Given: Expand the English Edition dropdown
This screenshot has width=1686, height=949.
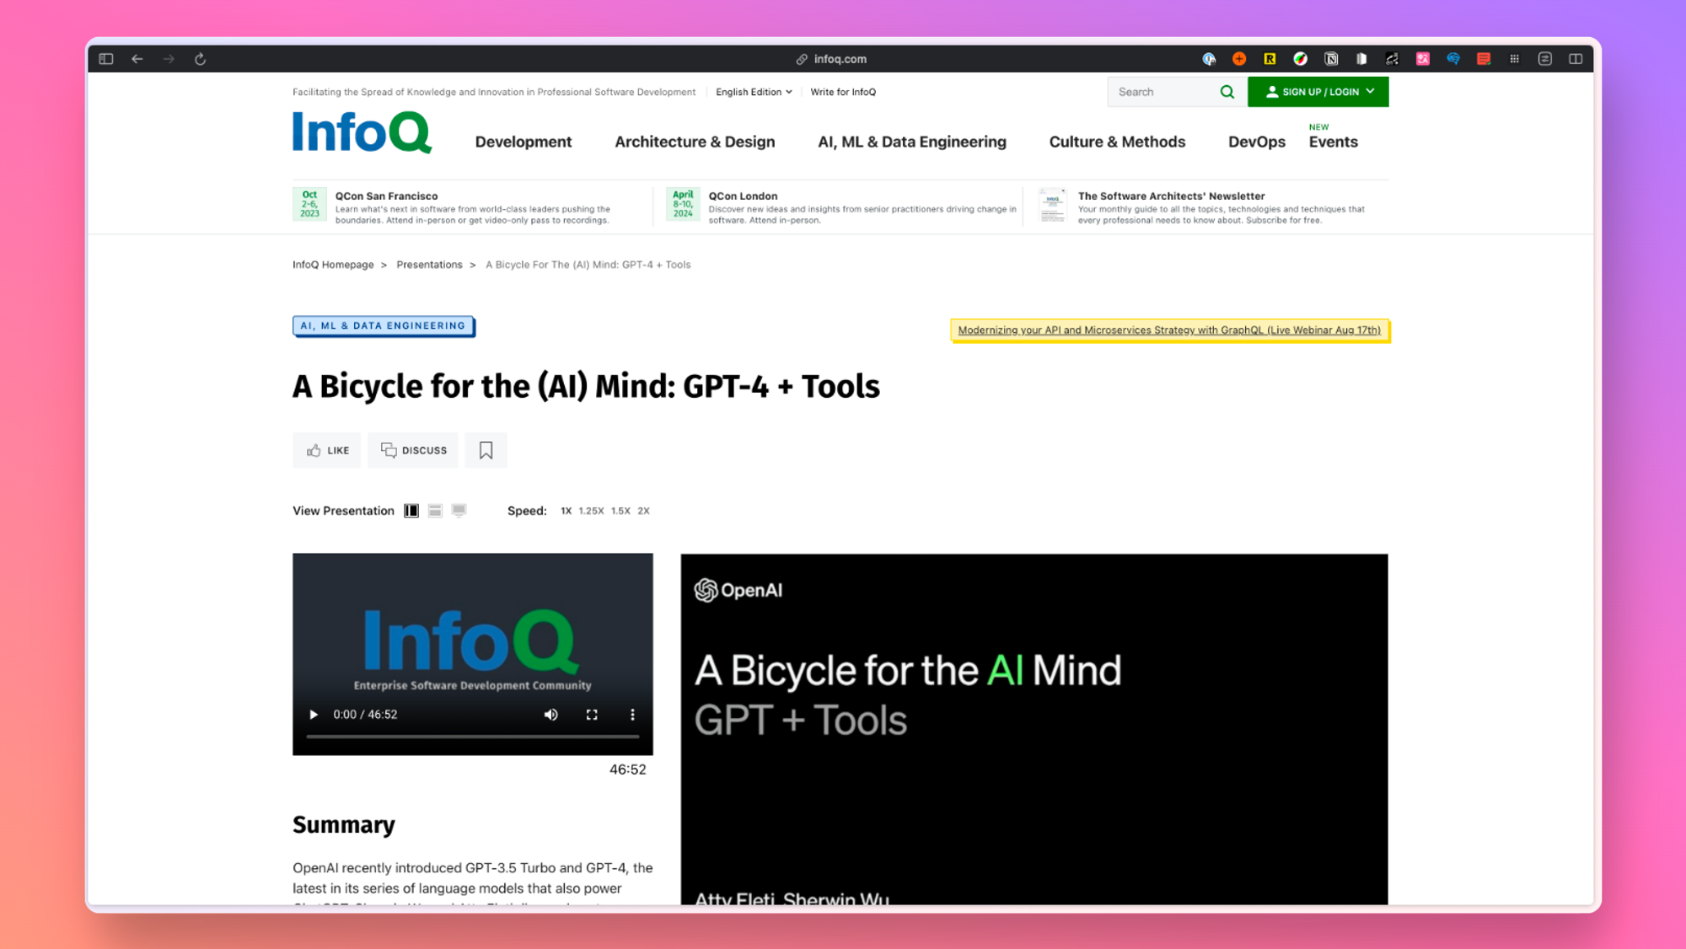Looking at the screenshot, I should [754, 92].
